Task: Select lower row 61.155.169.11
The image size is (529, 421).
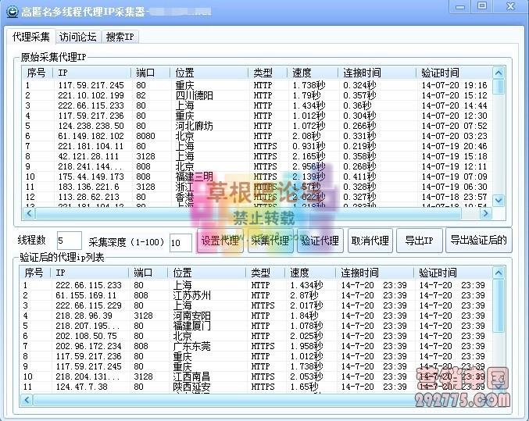Action: [256, 295]
